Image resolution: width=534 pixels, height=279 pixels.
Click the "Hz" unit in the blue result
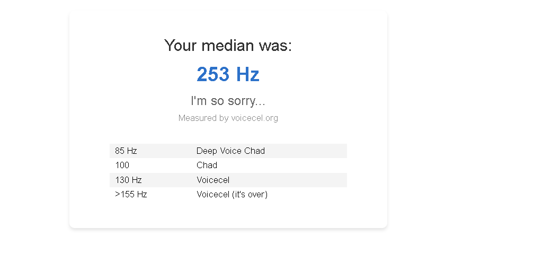[247, 74]
